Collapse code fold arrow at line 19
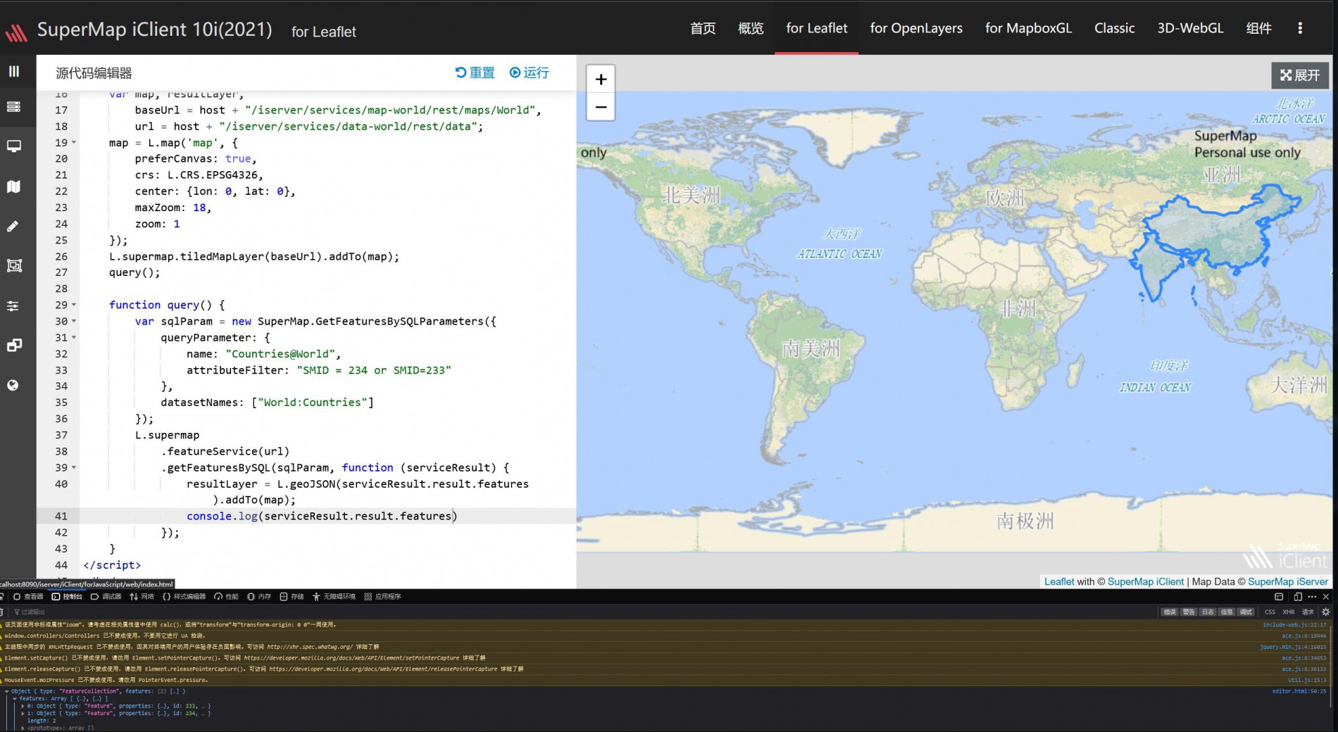This screenshot has height=732, width=1338. 74,143
